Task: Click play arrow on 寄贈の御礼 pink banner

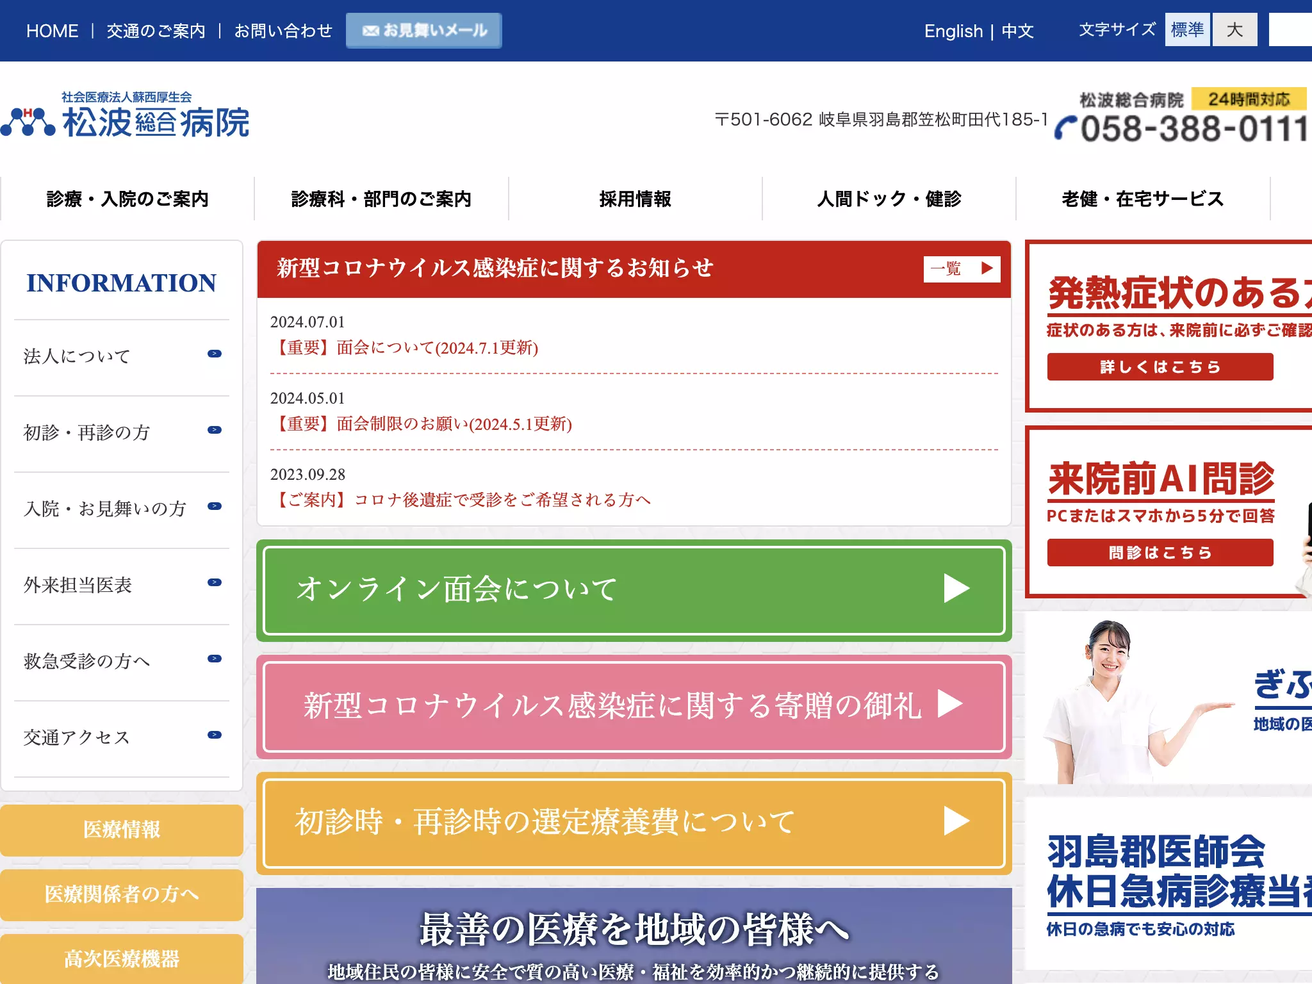Action: (951, 703)
